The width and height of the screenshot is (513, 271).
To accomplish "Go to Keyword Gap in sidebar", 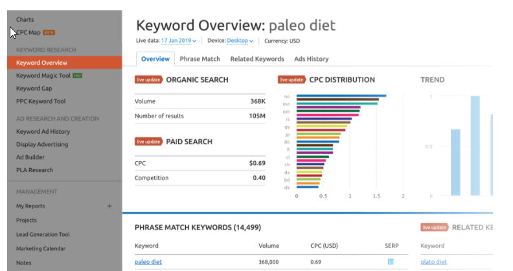I will [34, 89].
